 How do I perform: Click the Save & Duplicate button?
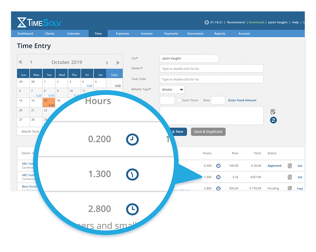[x=208, y=132]
